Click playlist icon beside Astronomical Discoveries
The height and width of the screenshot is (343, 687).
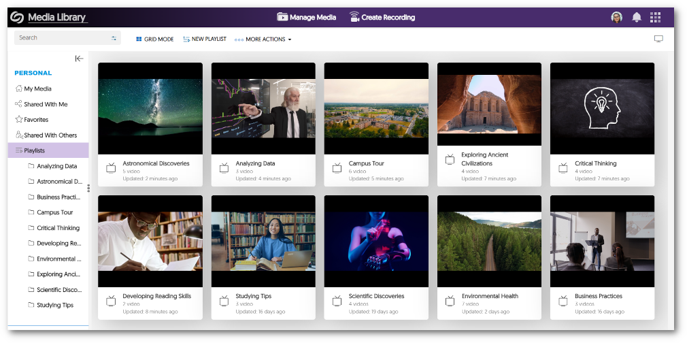(112, 168)
